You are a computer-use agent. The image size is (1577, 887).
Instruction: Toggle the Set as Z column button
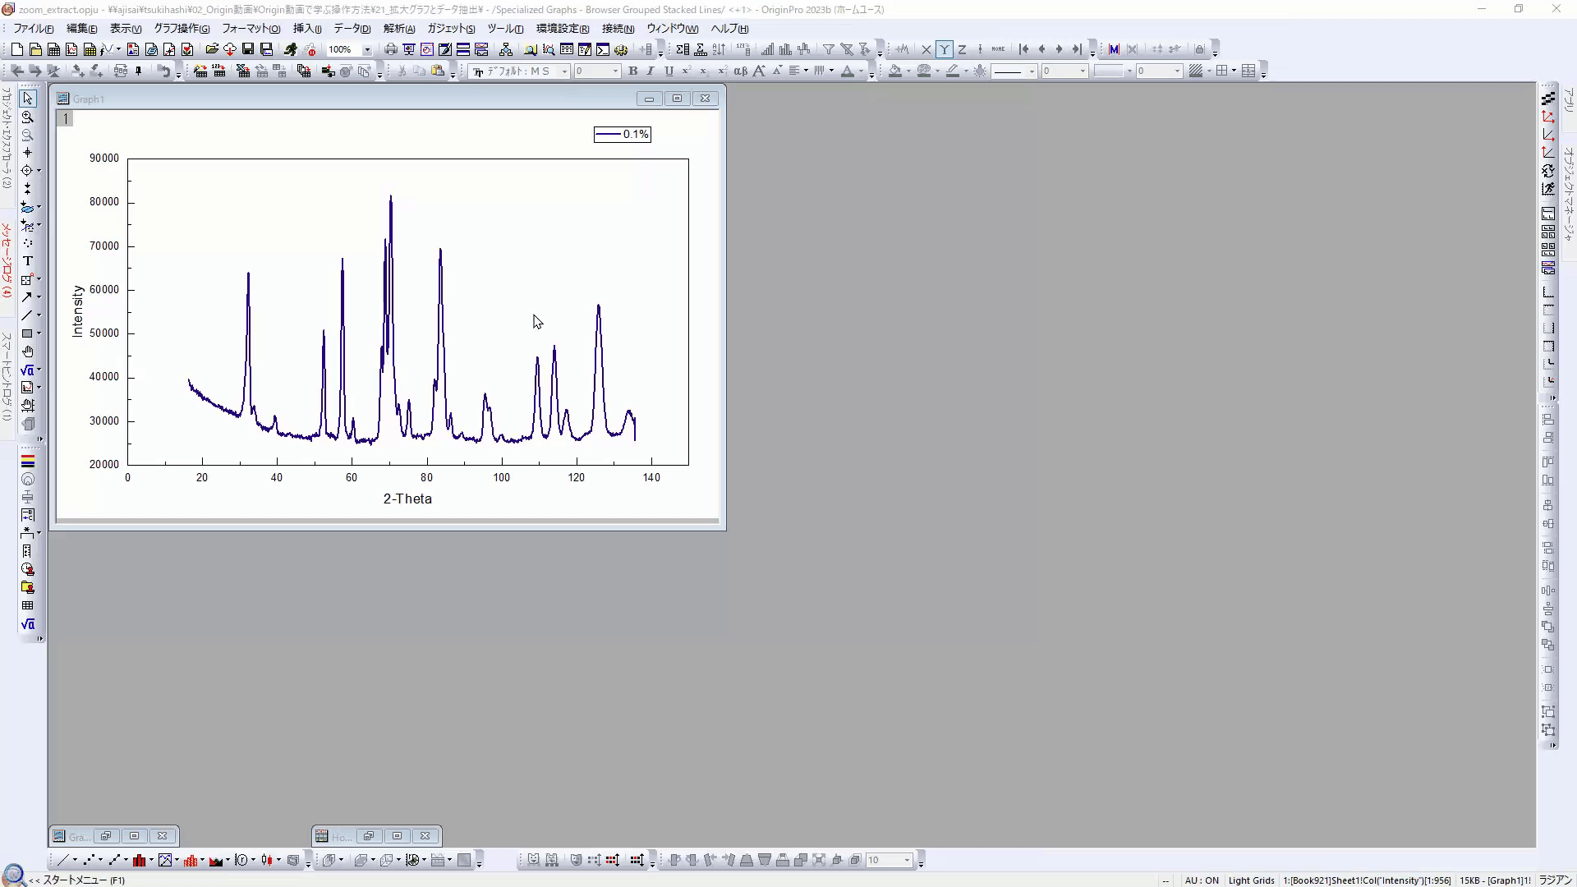[963, 49]
